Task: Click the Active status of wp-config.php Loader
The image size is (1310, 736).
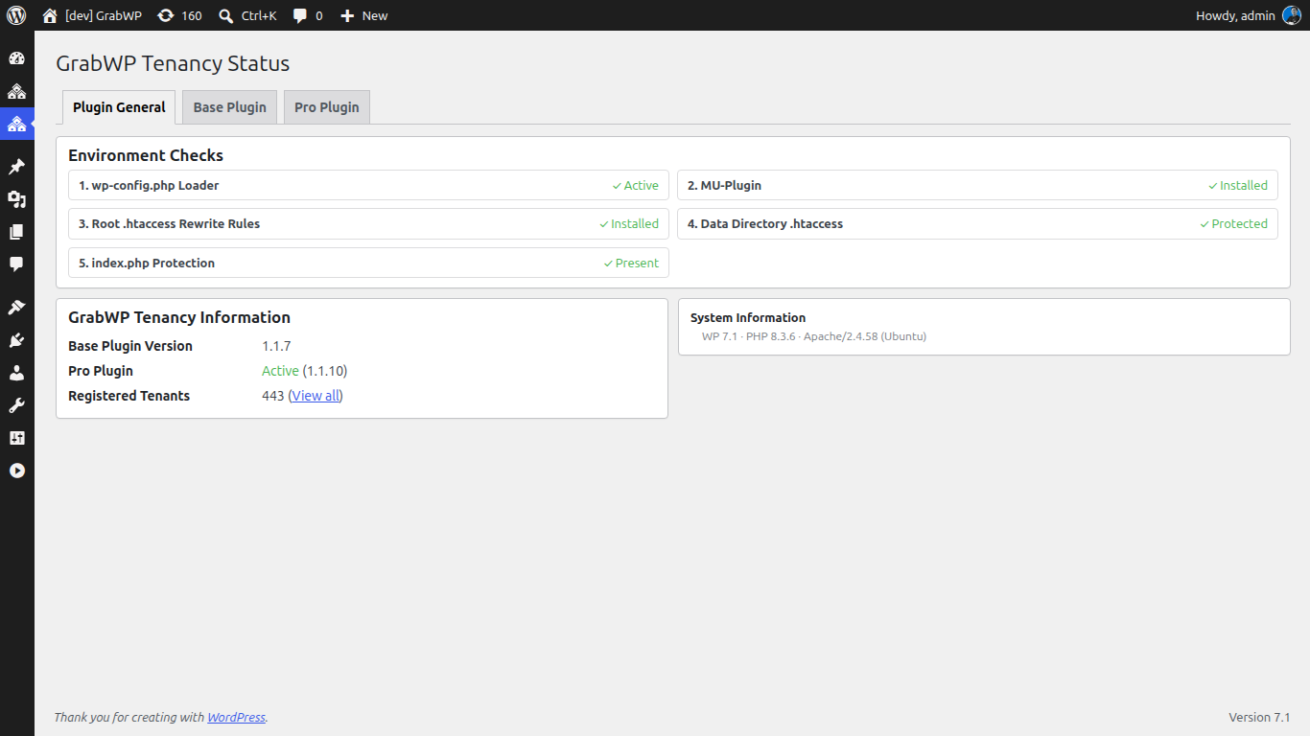Action: 636,186
